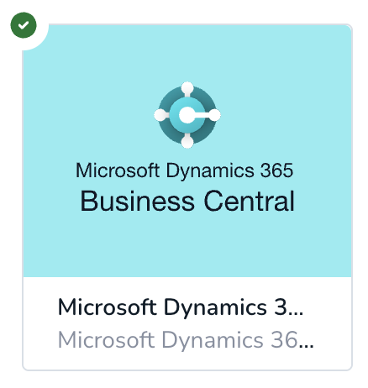Click "Microsoft Dynamics 365" text in banner

pyautogui.click(x=185, y=170)
